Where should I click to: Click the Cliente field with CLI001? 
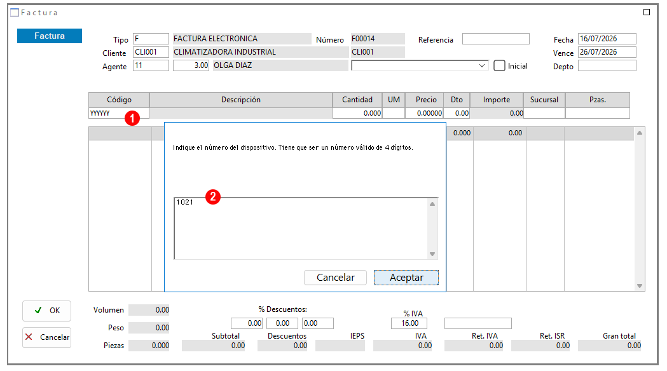[x=151, y=52]
